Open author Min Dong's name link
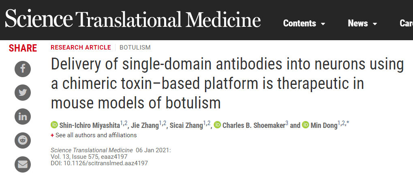Image resolution: width=413 pixels, height=175 pixels. (x=324, y=125)
